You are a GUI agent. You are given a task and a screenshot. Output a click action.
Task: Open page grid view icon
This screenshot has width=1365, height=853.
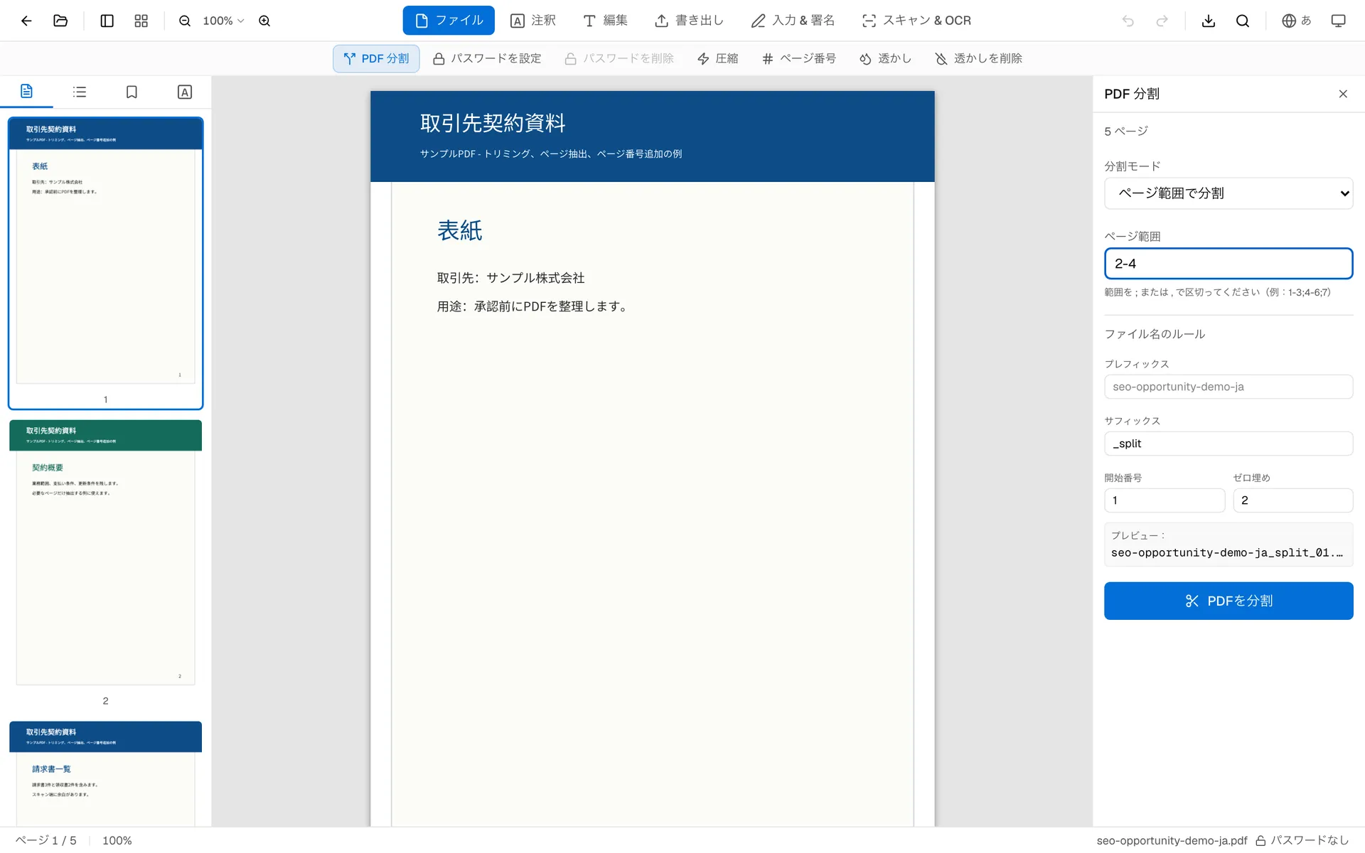point(141,21)
